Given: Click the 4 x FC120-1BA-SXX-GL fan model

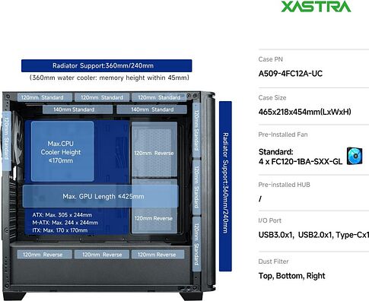Looking at the screenshot, I should tap(301, 161).
